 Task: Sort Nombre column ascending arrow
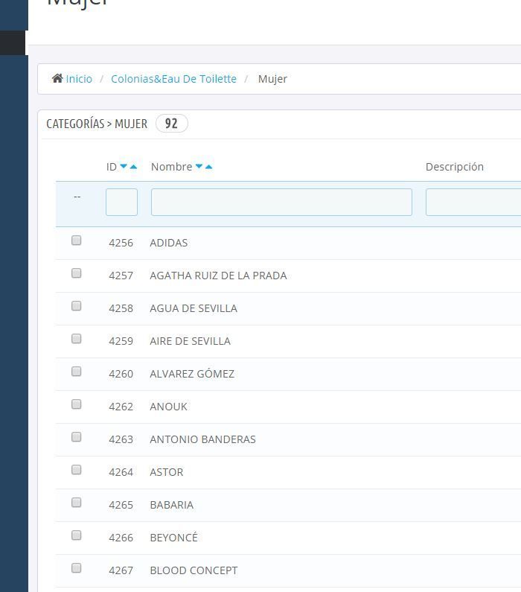(x=208, y=166)
